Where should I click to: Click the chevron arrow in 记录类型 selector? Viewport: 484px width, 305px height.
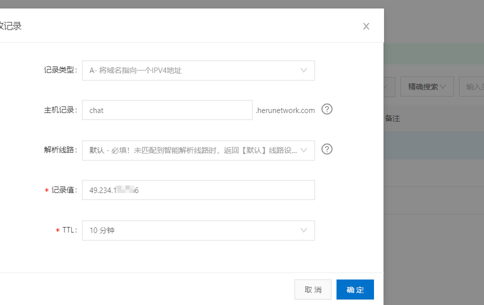(x=303, y=70)
